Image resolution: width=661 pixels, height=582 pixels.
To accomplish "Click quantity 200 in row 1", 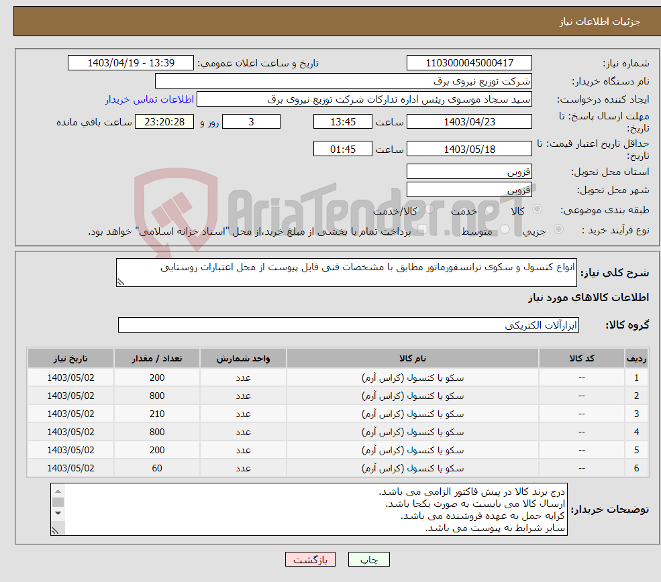I will 157,377.
